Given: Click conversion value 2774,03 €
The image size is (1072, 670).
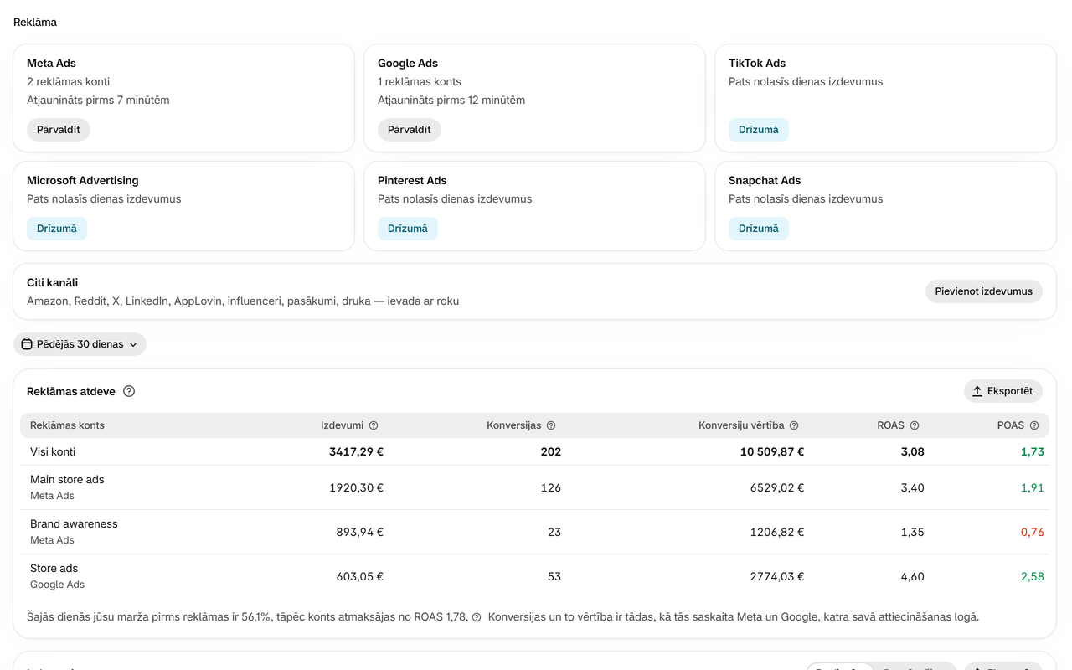Looking at the screenshot, I should pos(777,576).
